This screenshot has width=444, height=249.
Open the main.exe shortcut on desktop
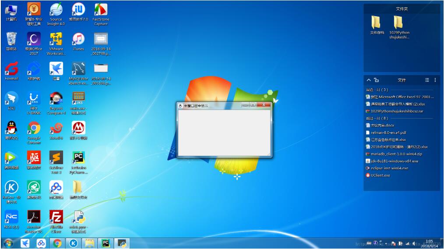click(78, 103)
